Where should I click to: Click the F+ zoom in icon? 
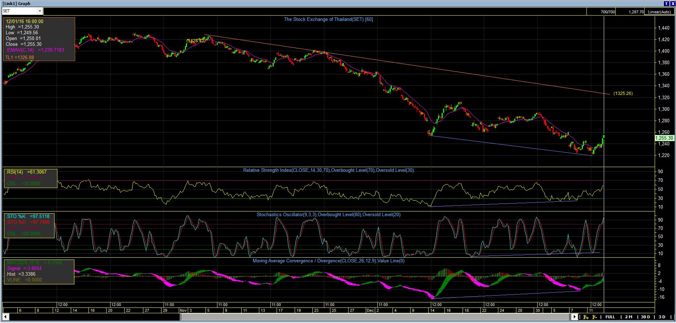586,317
